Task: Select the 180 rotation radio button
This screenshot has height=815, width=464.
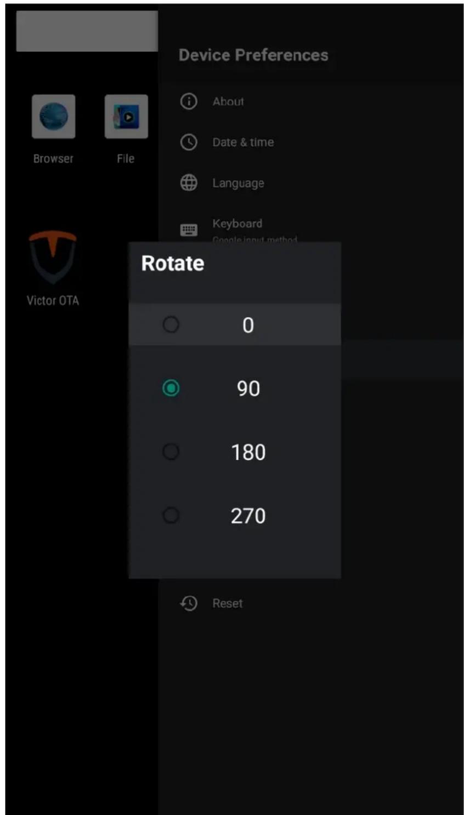Action: [x=171, y=452]
